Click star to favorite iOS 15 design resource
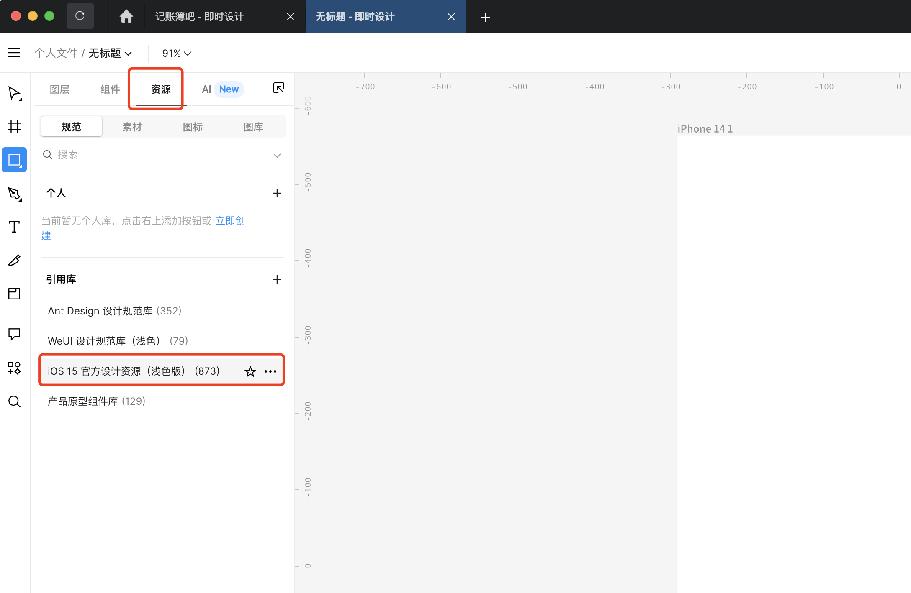Image resolution: width=911 pixels, height=593 pixels. click(251, 371)
